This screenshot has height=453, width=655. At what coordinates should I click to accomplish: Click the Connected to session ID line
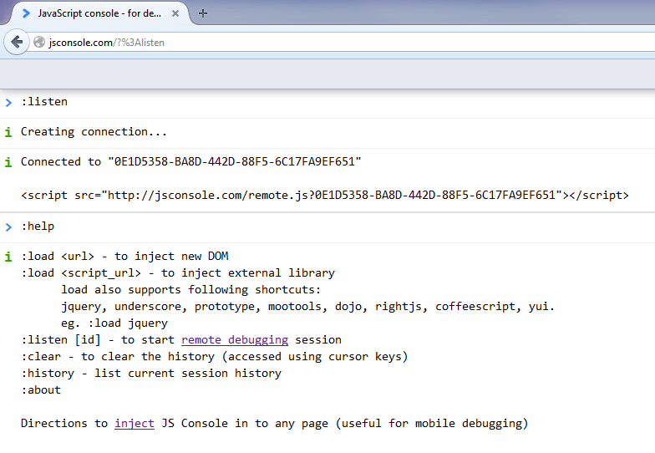click(190, 162)
